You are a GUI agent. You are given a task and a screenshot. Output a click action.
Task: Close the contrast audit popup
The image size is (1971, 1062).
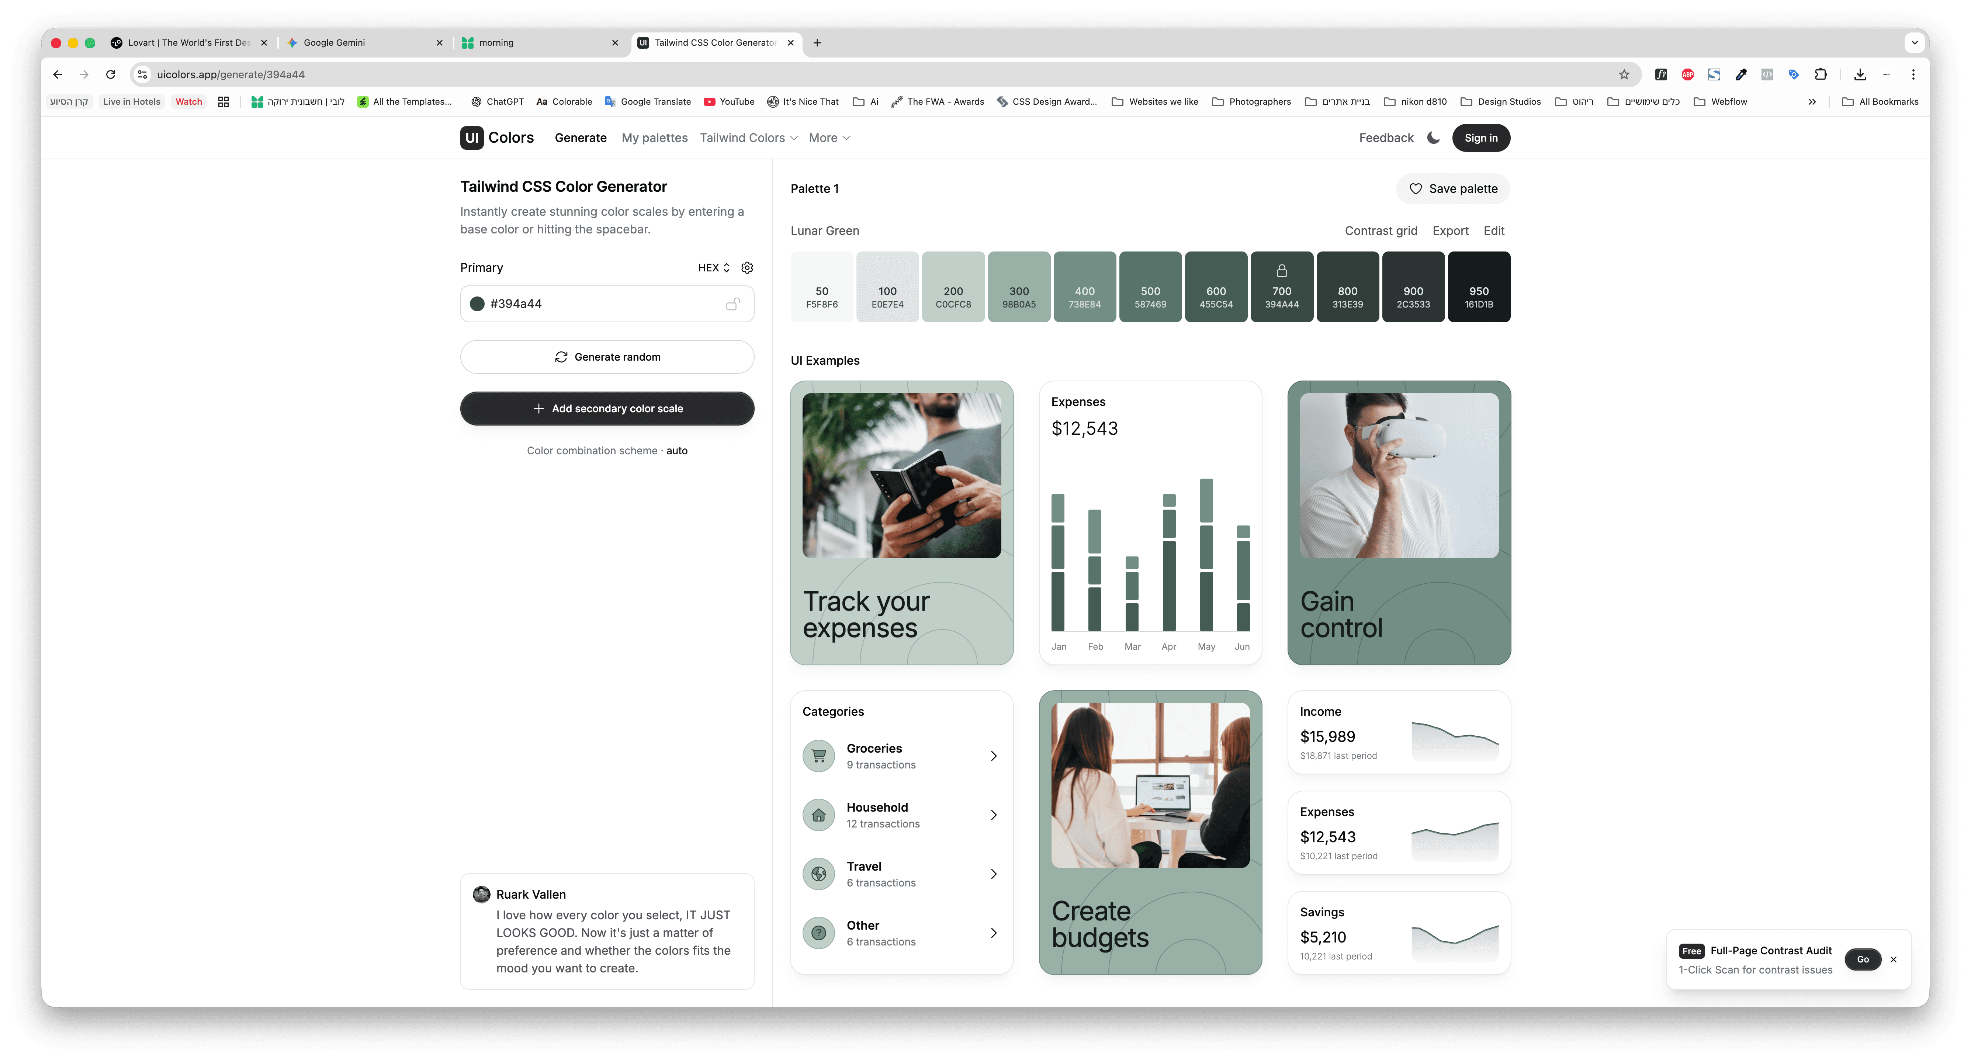[1893, 959]
